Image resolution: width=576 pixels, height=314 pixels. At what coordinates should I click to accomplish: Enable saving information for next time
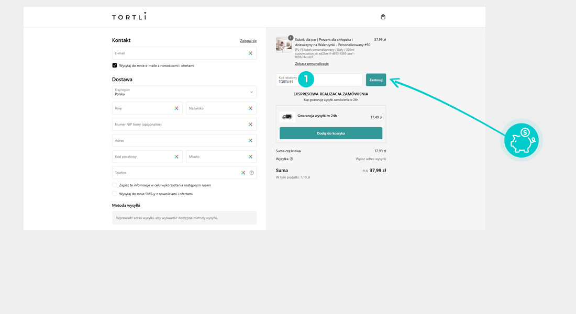[115, 185]
